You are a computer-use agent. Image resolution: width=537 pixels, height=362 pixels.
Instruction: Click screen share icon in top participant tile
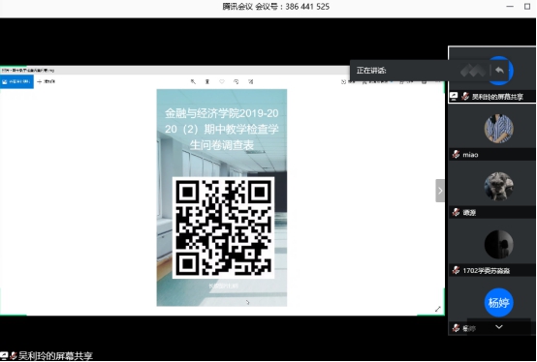(454, 97)
